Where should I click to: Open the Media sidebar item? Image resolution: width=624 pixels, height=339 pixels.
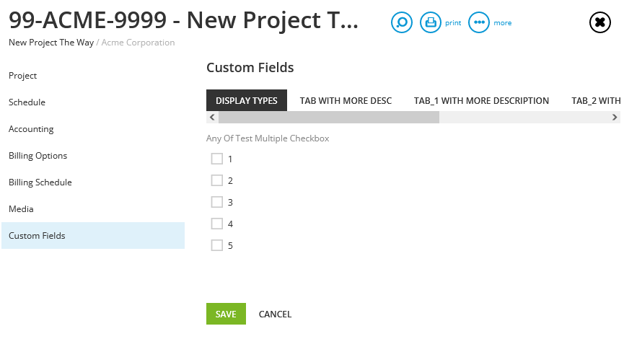click(21, 209)
